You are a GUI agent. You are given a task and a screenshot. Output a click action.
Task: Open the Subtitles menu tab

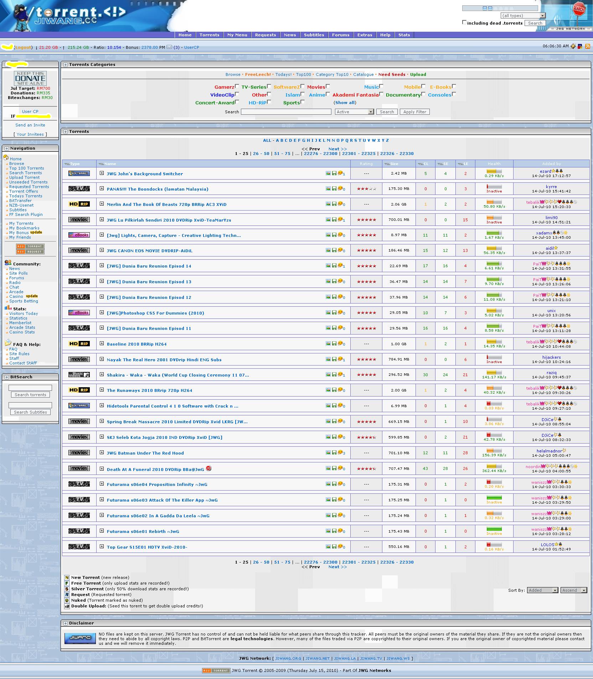[314, 35]
